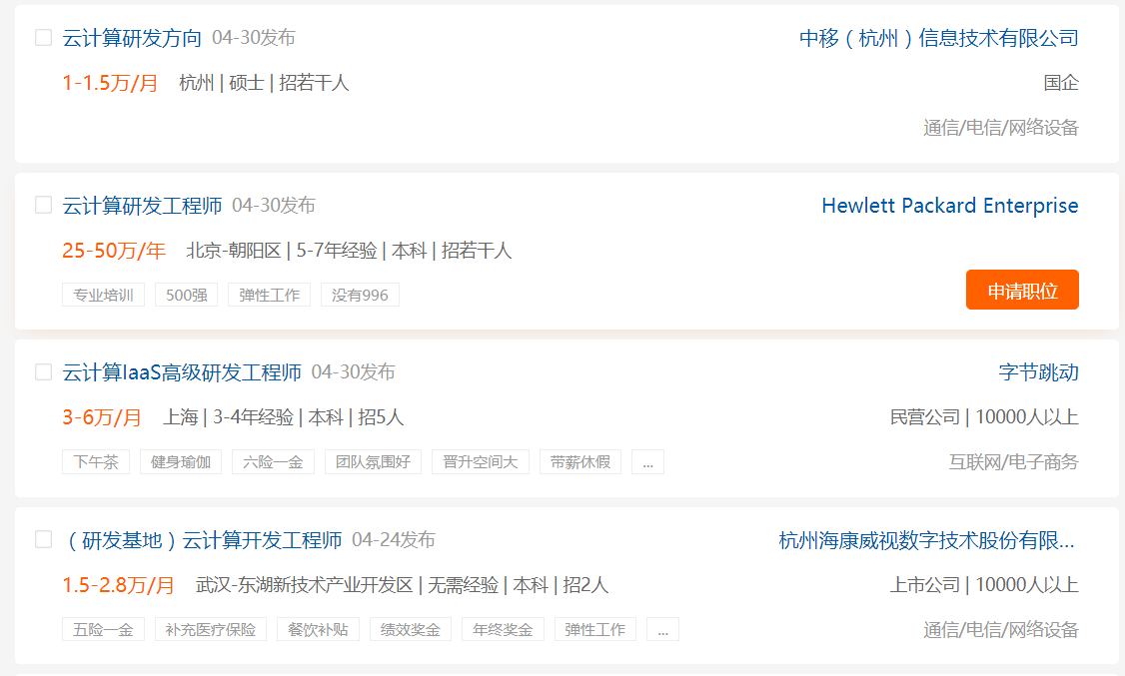Click the 申请职位 button
Viewport: 1125px width, 676px height.
1022,290
